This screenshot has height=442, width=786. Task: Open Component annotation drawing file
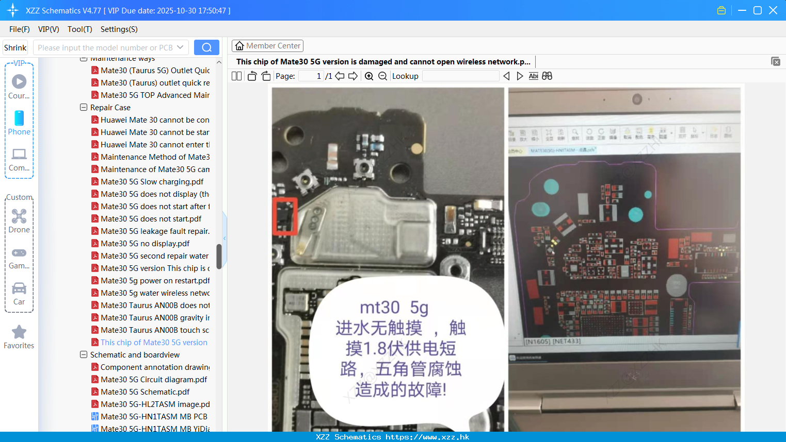(155, 367)
